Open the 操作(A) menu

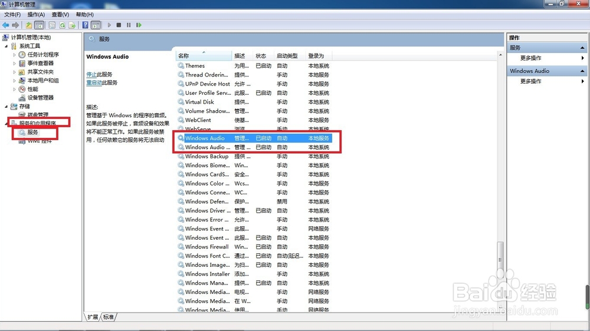[36, 14]
